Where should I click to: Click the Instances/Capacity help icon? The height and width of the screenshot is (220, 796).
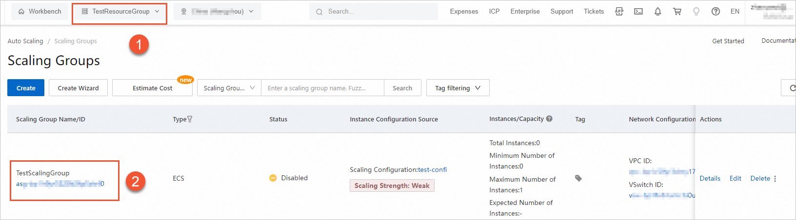[x=549, y=118]
